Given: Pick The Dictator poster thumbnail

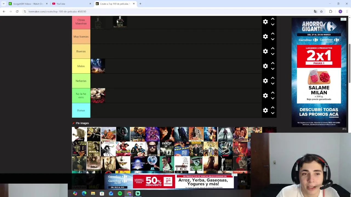Looking at the screenshot, I should coord(152,149).
